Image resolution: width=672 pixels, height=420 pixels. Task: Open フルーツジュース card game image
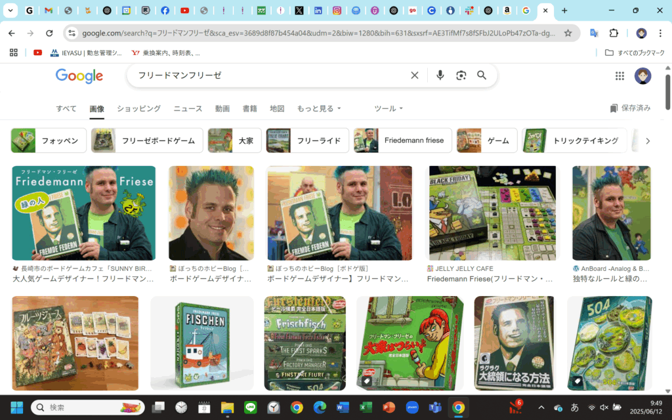[x=75, y=343]
